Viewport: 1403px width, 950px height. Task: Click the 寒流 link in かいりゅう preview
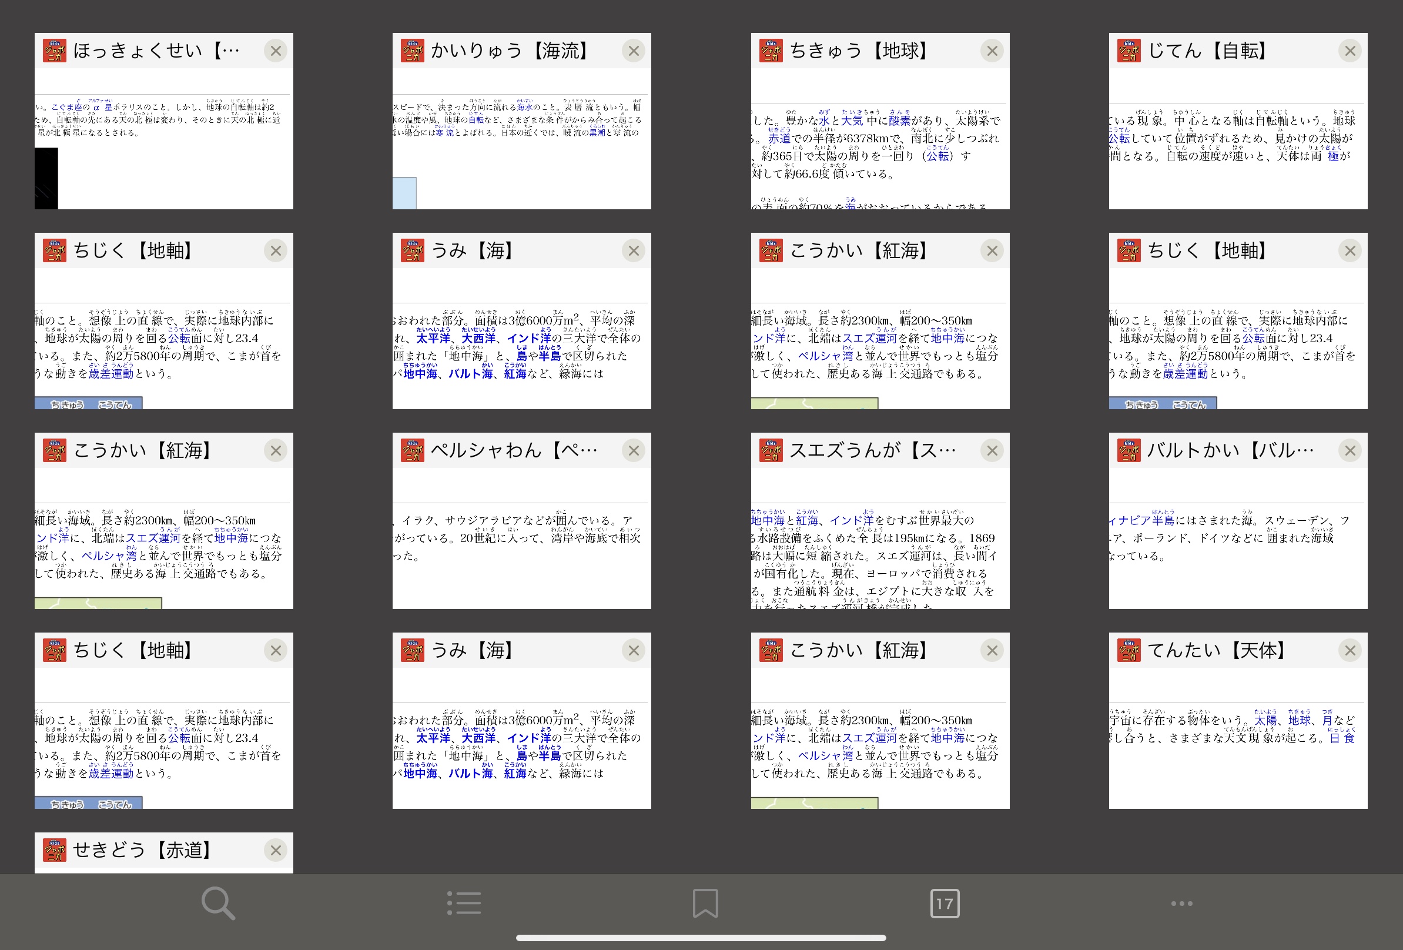pyautogui.click(x=445, y=132)
